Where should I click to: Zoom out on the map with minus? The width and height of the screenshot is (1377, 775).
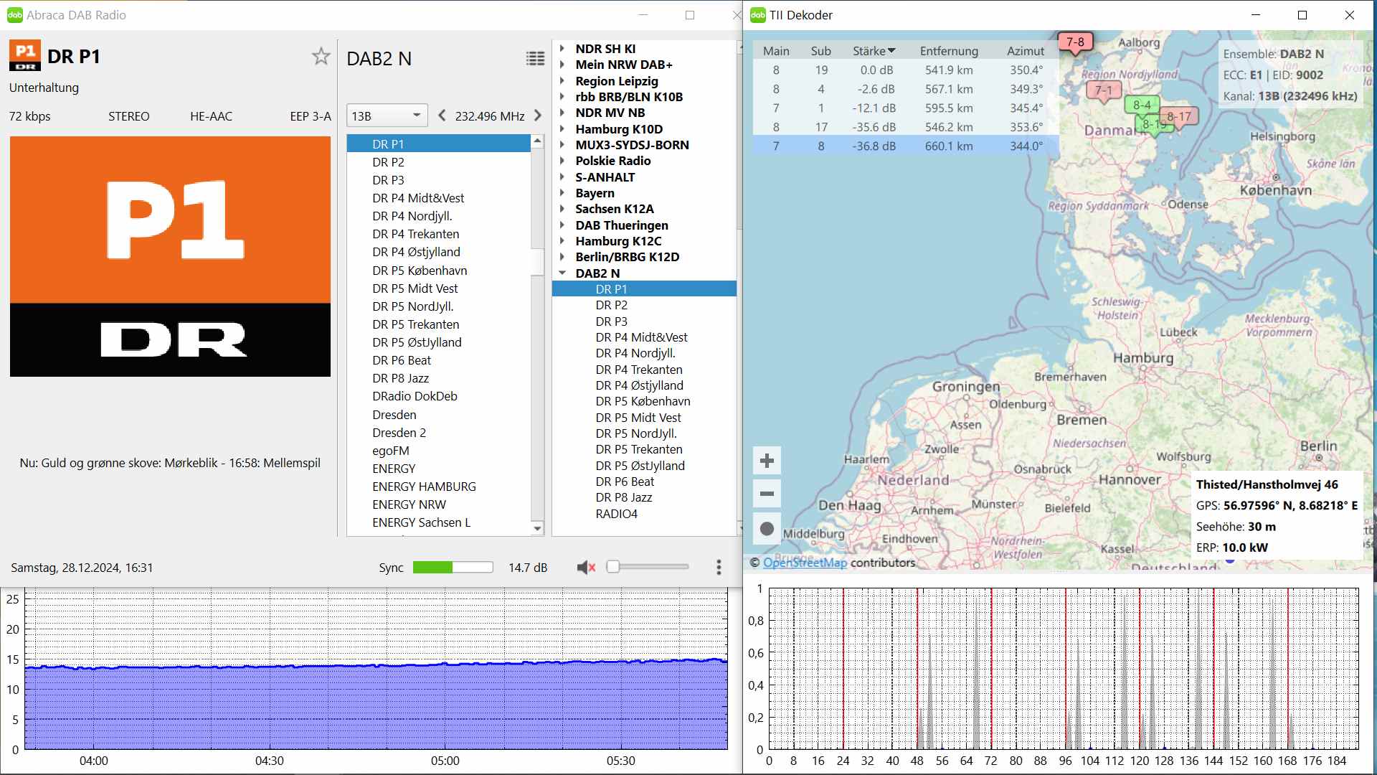767,494
